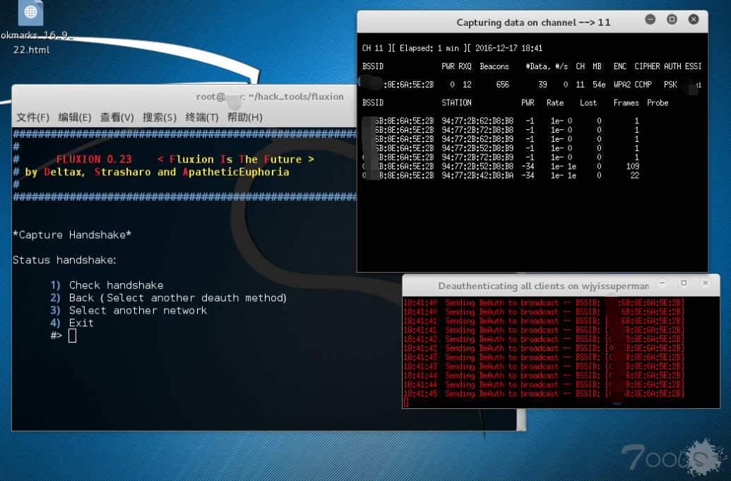731x481 pixels.
Task: Select the bookmarks html file desktop icon
Action: click(x=31, y=27)
